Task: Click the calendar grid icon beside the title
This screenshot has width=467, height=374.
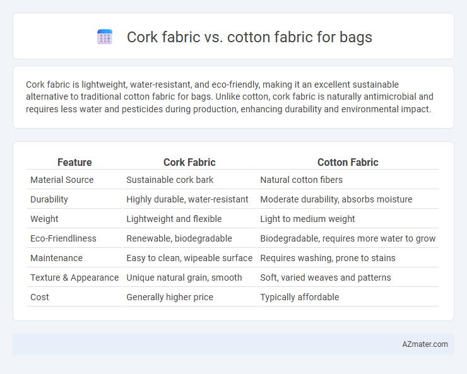Action: (105, 37)
